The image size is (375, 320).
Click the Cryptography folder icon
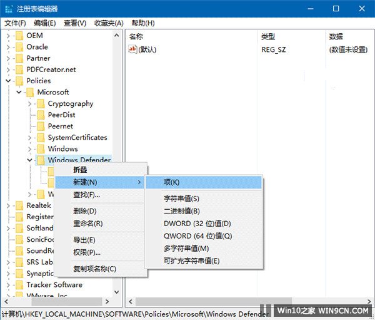[40, 104]
